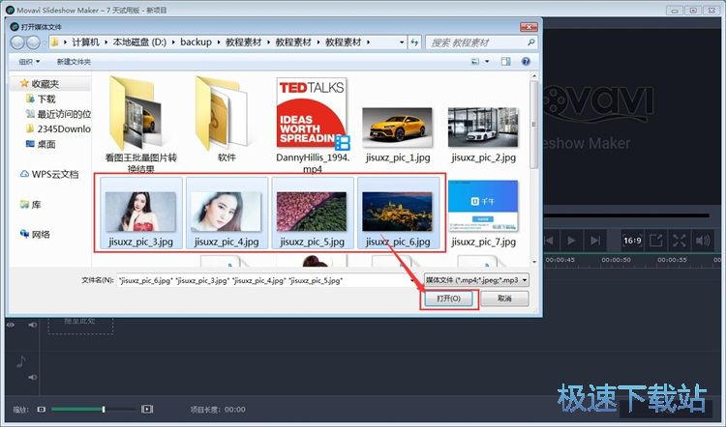Open 下载 in the sidebar
The width and height of the screenshot is (726, 427).
coord(46,99)
